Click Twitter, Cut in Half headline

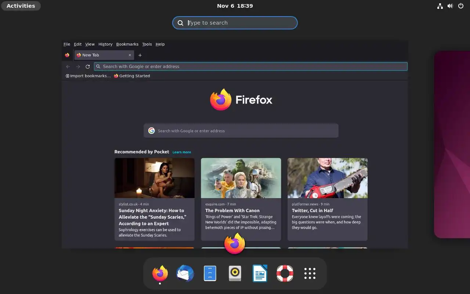312,211
